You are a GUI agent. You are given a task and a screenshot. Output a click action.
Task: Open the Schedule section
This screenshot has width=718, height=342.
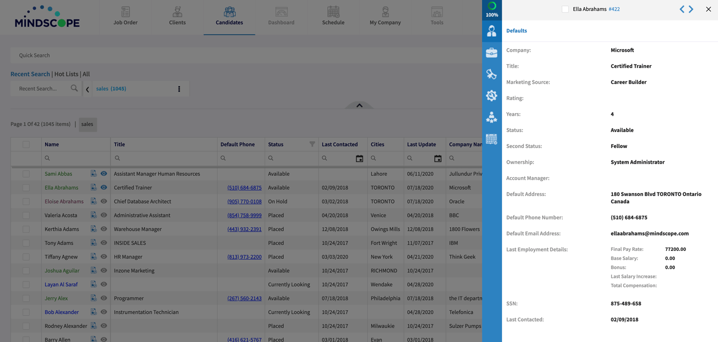(x=333, y=15)
